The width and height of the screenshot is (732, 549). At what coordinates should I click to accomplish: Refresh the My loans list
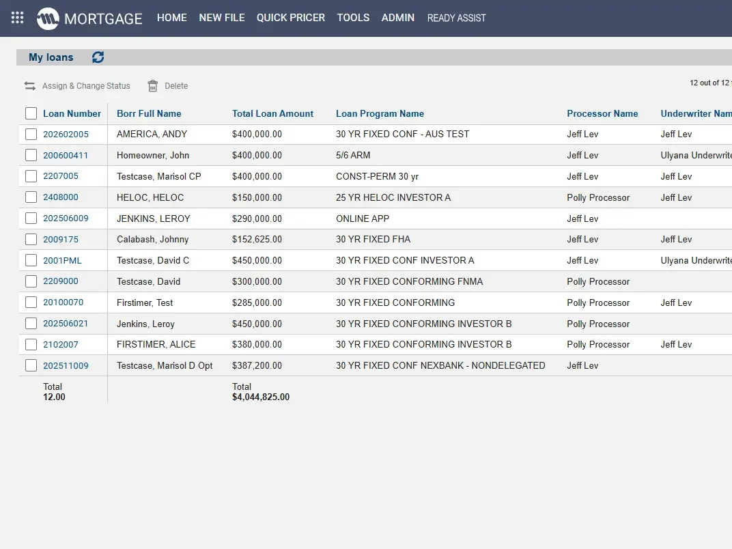coord(98,57)
